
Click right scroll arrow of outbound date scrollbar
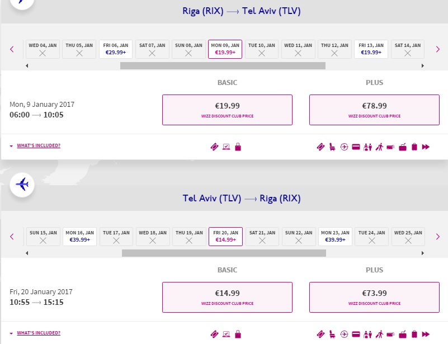point(423,65)
